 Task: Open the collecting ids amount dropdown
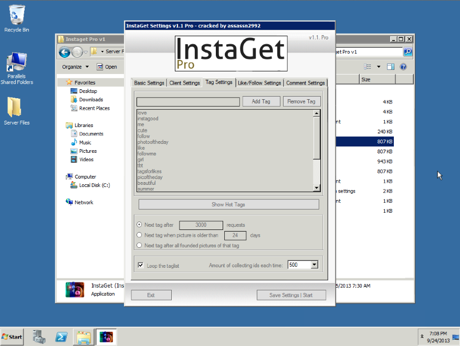[314, 265]
